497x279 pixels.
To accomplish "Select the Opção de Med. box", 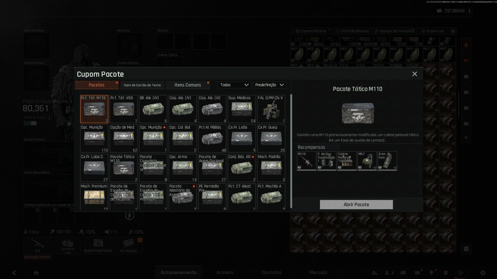I will 124,138.
